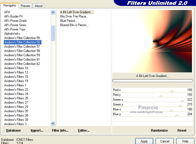This screenshot has height=144, width=196.
Task: Select Andrew's Filters 15
Action: point(16,77)
